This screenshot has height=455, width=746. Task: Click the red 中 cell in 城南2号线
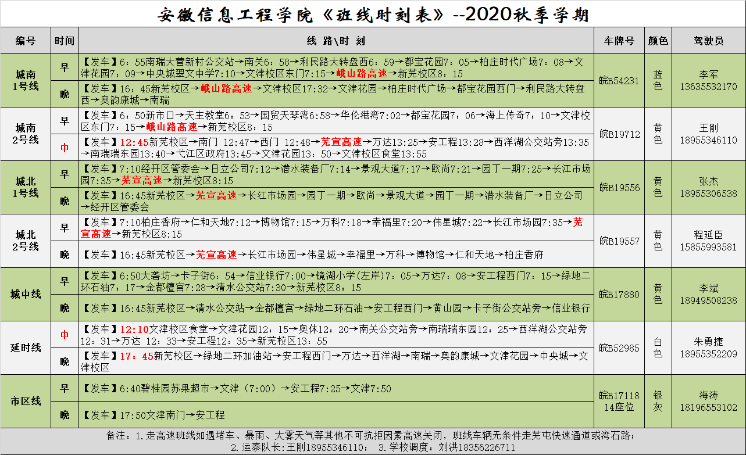(65, 148)
